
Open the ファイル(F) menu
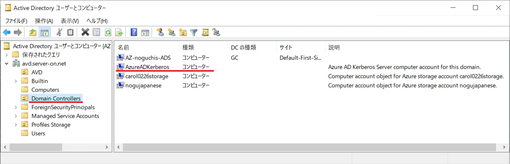[16, 21]
